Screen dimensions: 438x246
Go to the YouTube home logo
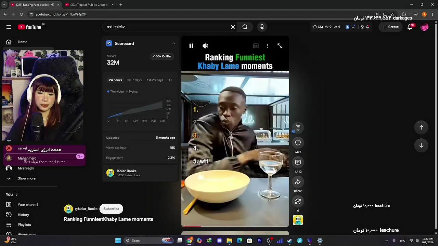point(29,27)
